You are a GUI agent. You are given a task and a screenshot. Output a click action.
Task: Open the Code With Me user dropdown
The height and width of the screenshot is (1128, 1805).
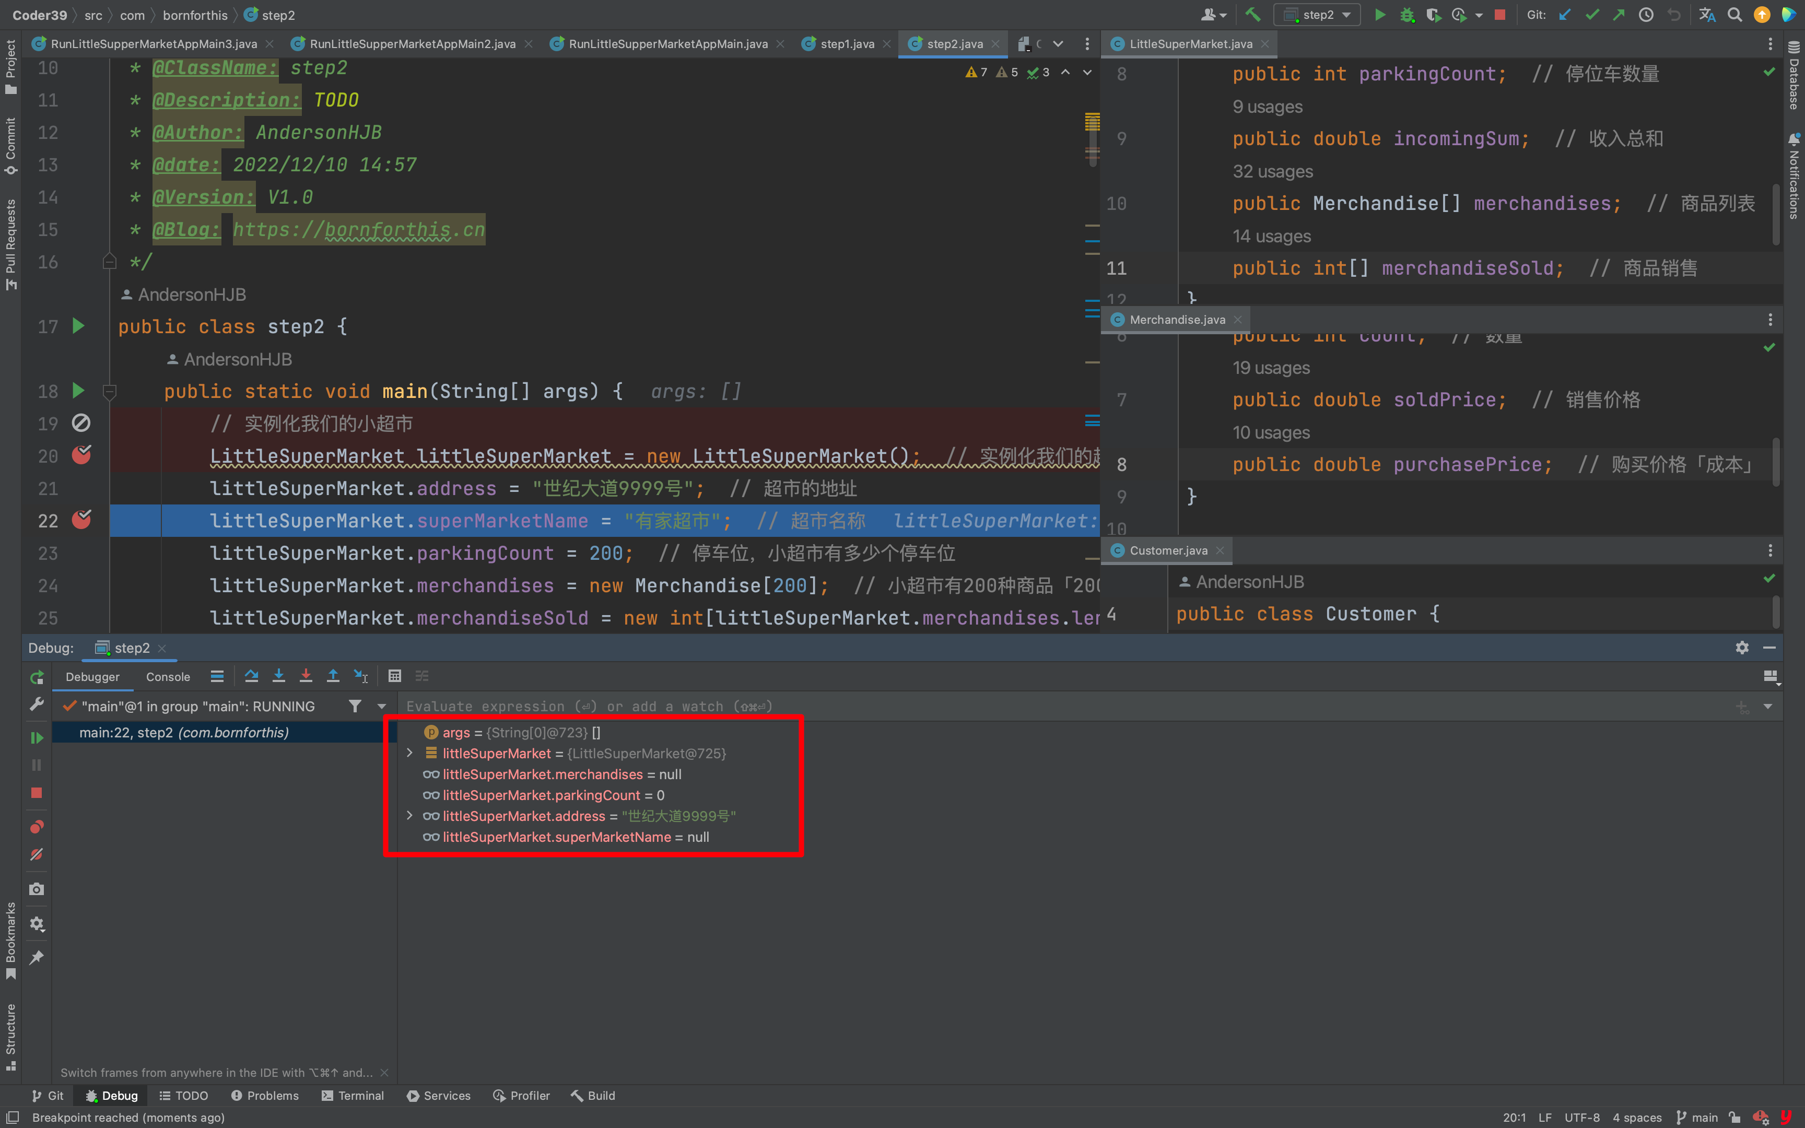coord(1214,15)
